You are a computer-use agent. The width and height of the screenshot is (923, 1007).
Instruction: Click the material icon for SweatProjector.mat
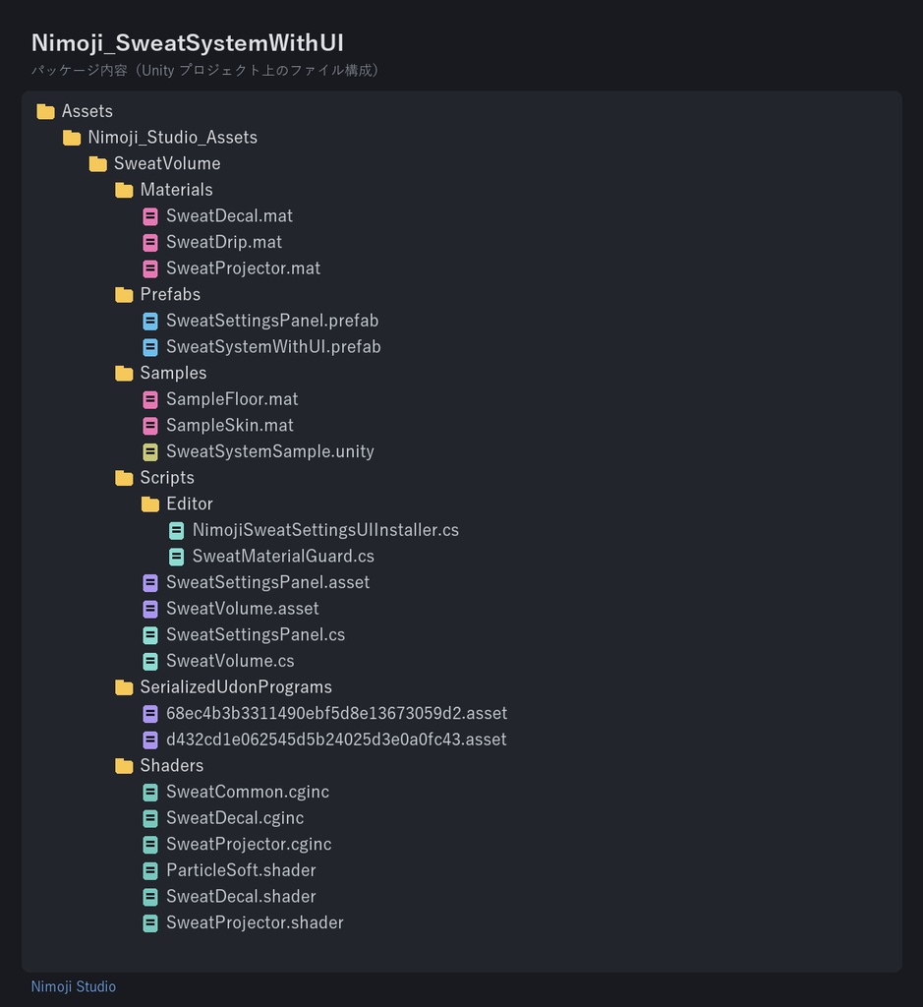(x=150, y=269)
